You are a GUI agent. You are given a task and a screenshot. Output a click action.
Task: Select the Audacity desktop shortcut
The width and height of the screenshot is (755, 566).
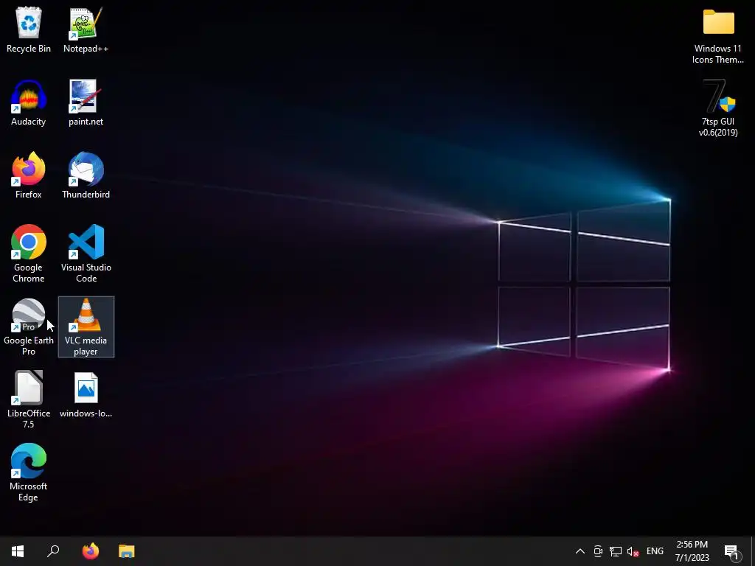[29, 103]
